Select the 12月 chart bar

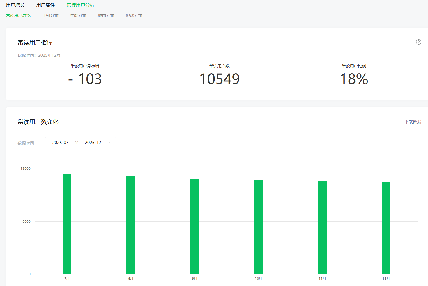point(386,228)
